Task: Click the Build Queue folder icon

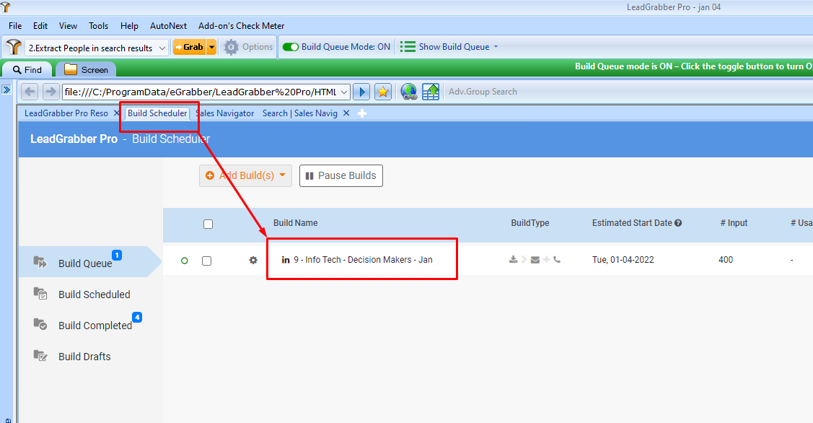Action: (x=40, y=261)
